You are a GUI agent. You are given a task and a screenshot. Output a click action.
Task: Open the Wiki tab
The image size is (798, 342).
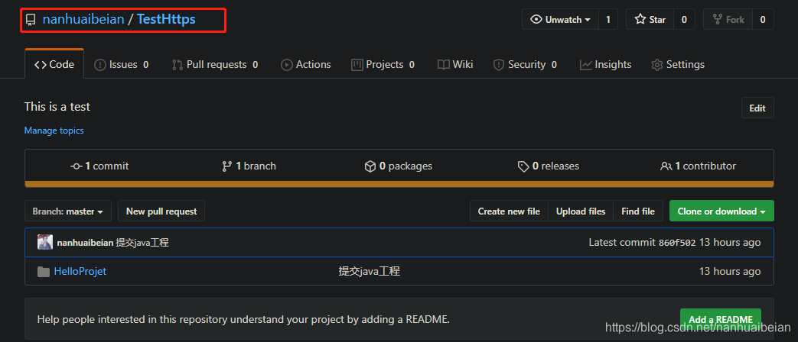point(455,64)
